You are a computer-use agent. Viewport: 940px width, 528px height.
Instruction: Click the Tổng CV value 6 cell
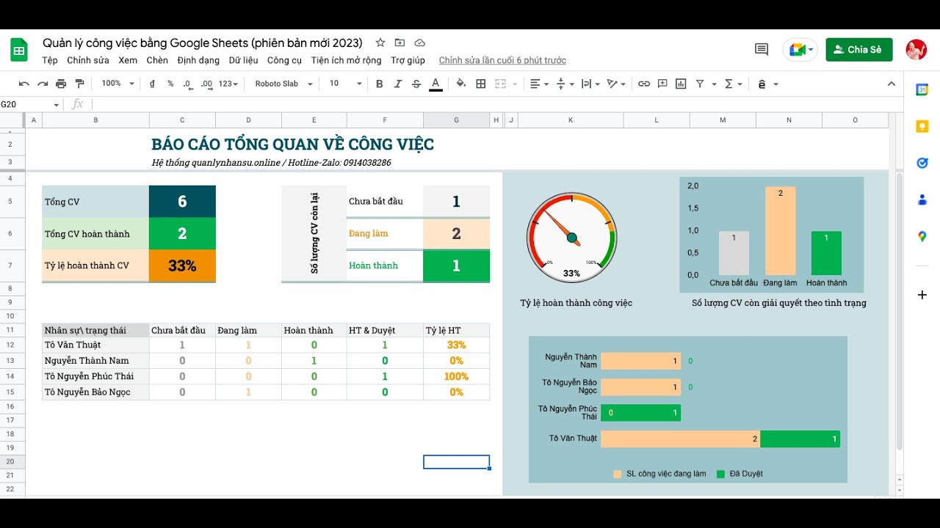click(x=182, y=202)
